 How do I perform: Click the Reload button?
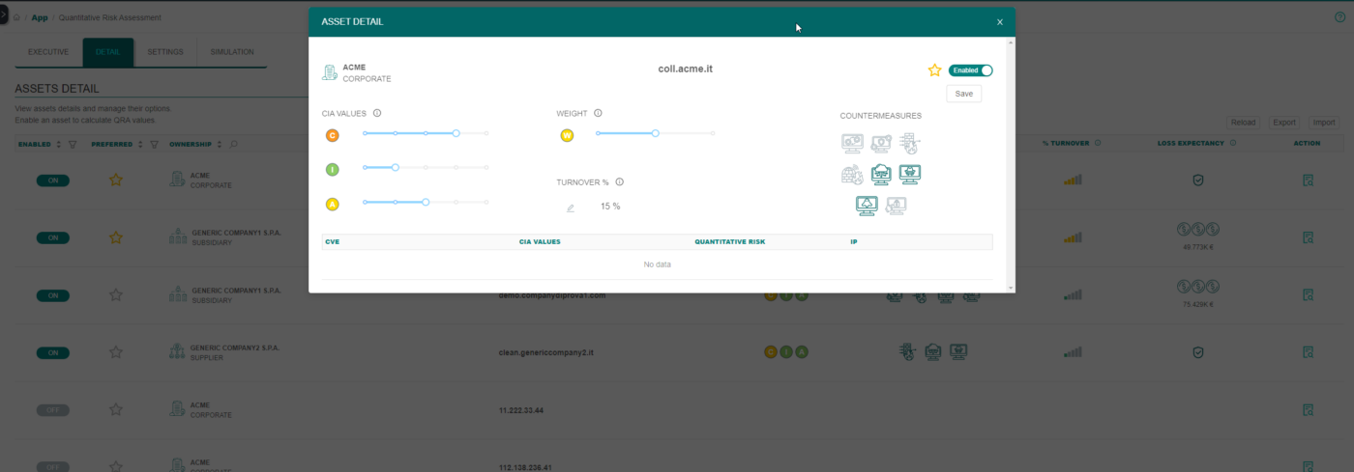(x=1243, y=123)
